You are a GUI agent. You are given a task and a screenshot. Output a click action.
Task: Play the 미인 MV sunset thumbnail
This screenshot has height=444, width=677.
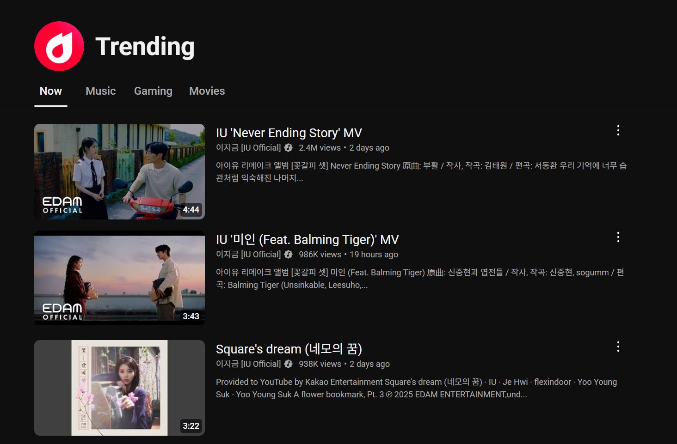coord(119,278)
